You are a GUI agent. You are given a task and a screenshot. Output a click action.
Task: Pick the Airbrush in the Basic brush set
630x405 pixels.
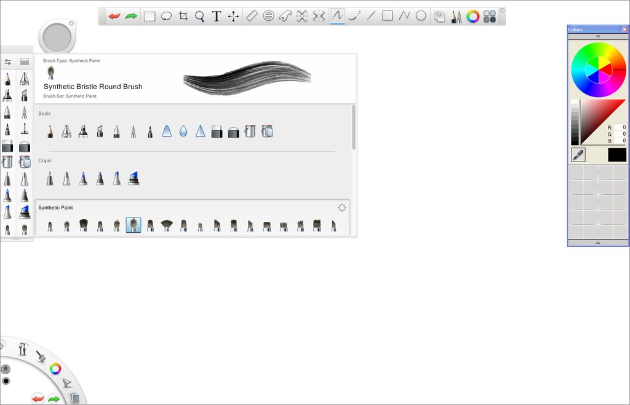pyautogui.click(x=66, y=132)
